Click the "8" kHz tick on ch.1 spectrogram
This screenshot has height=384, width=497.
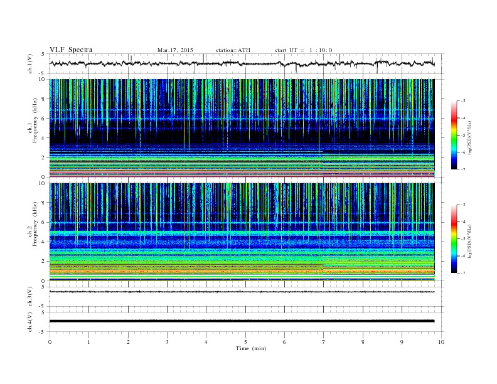[43, 99]
